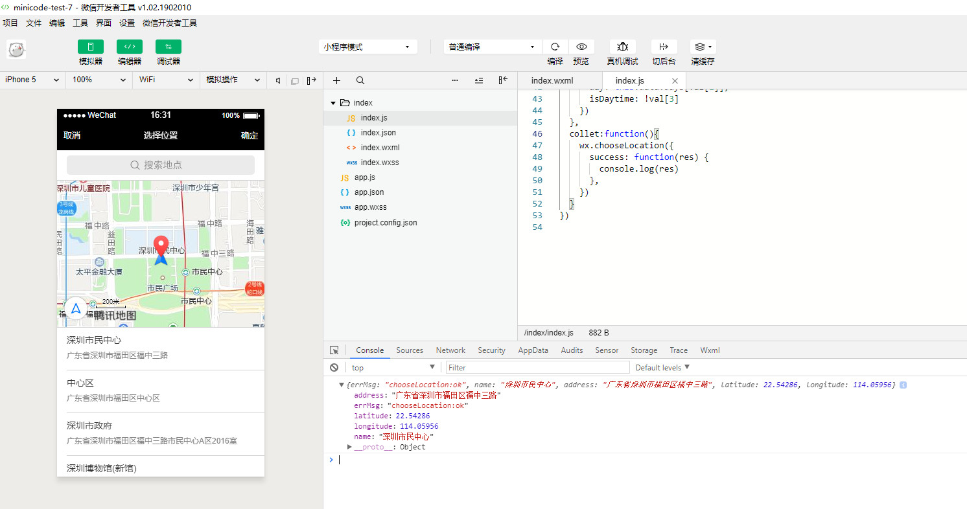This screenshot has height=509, width=967.
Task: Click the Simulator (模拟器) toolbar icon
Action: pyautogui.click(x=91, y=47)
